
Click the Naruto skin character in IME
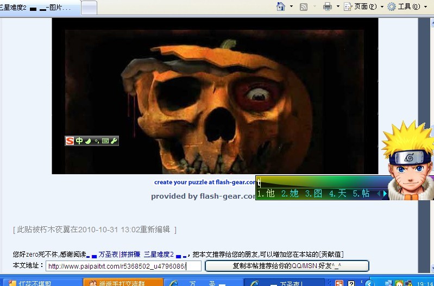point(409,161)
